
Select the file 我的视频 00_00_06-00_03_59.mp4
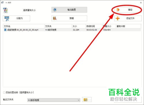point(23,30)
